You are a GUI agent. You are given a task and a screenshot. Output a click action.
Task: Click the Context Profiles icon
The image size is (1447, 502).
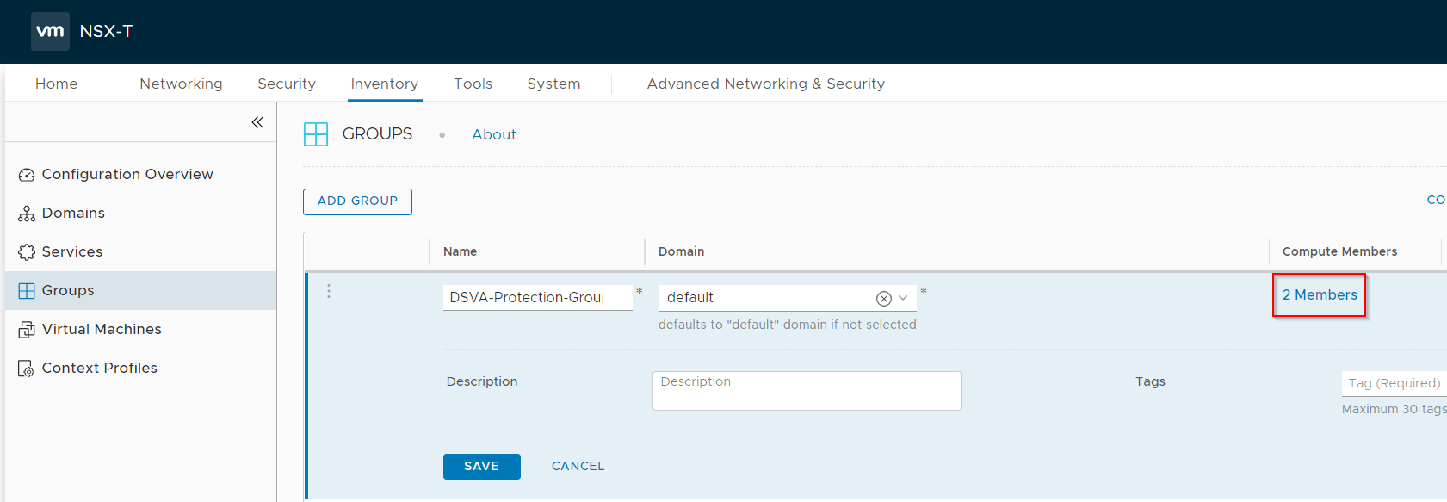pos(27,369)
